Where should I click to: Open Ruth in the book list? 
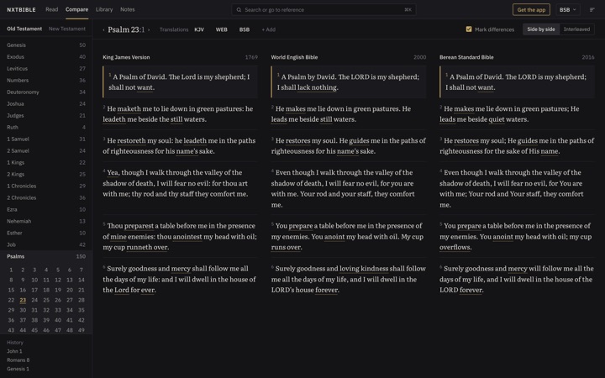46,128
